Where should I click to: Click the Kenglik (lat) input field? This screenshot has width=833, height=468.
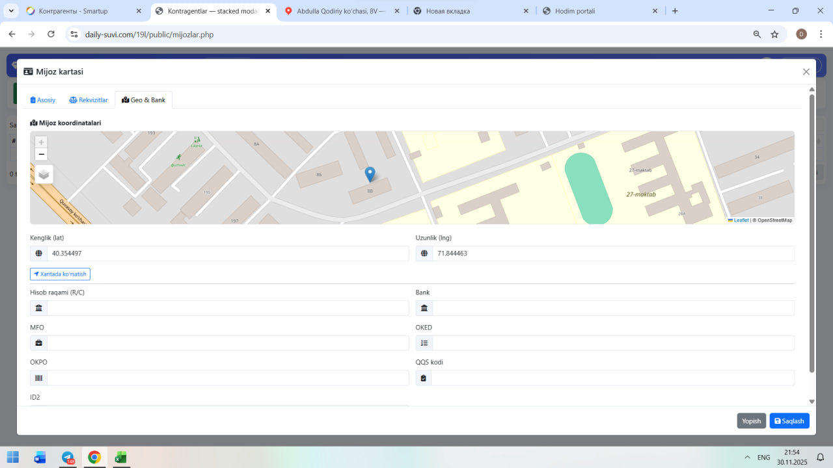(228, 253)
